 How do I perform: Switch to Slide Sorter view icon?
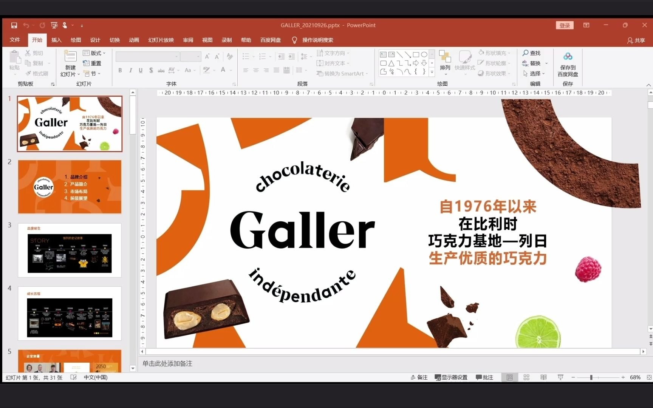526,377
